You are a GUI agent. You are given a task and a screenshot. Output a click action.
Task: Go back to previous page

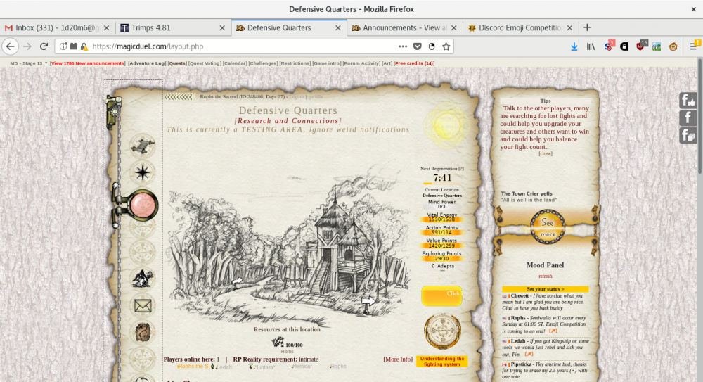click(11, 46)
